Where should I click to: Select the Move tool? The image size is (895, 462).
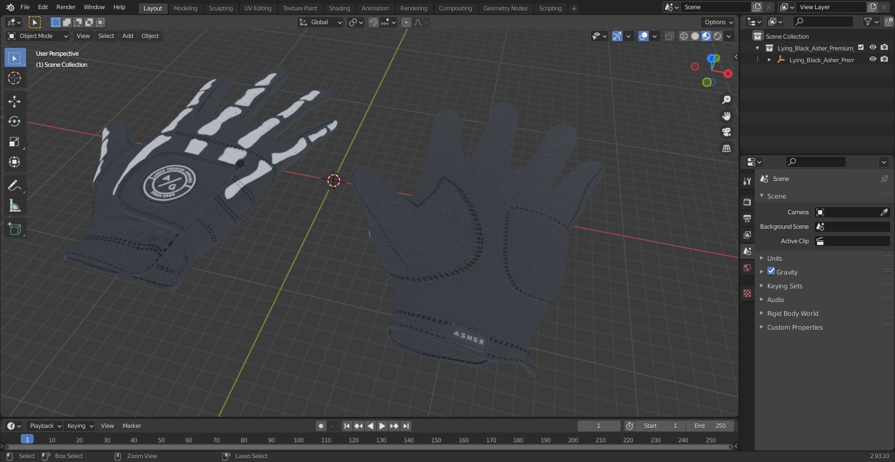point(14,102)
